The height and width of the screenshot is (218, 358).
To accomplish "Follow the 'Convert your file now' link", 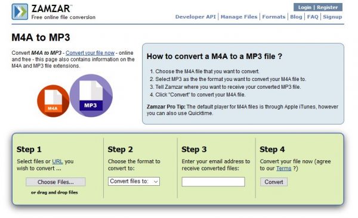I will coord(90,53).
